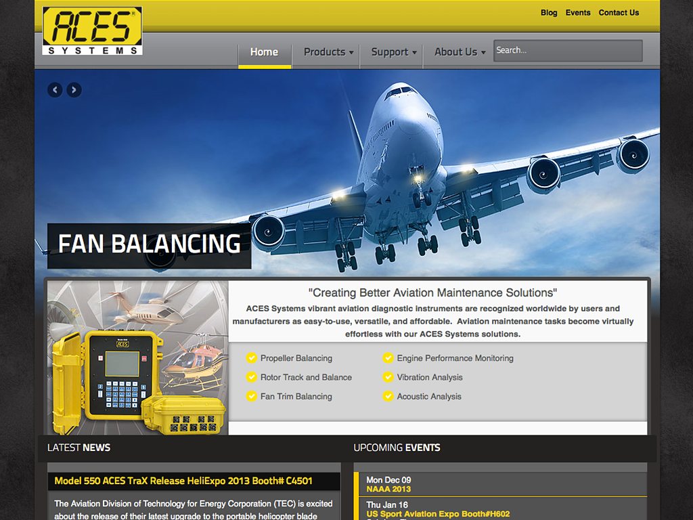The height and width of the screenshot is (520, 693).
Task: Open the Model 550 ACES TraX news headline
Action: pyautogui.click(x=183, y=481)
